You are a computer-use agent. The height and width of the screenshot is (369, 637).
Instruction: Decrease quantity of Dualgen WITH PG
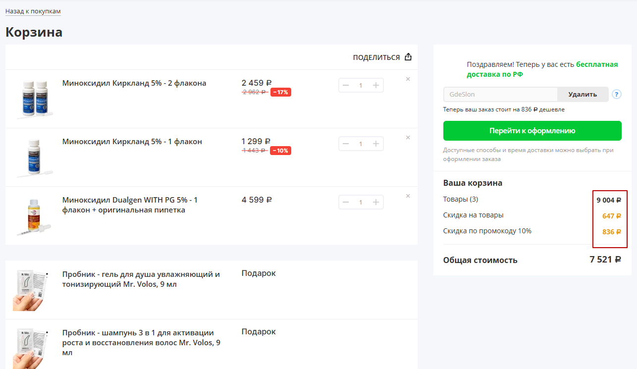346,202
